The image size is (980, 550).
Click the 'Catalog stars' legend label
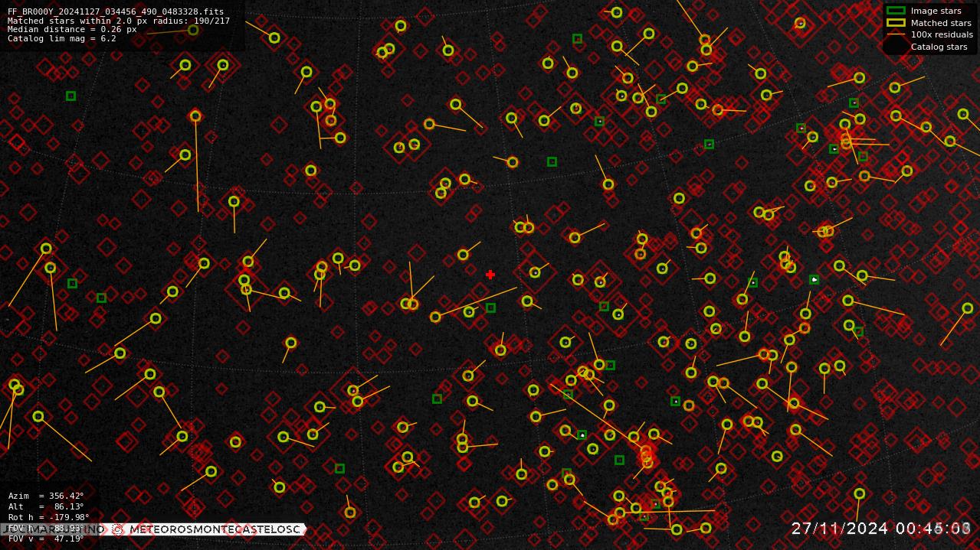[x=939, y=47]
